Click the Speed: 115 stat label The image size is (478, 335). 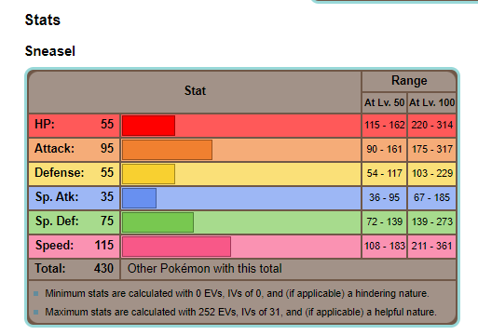[x=74, y=246]
